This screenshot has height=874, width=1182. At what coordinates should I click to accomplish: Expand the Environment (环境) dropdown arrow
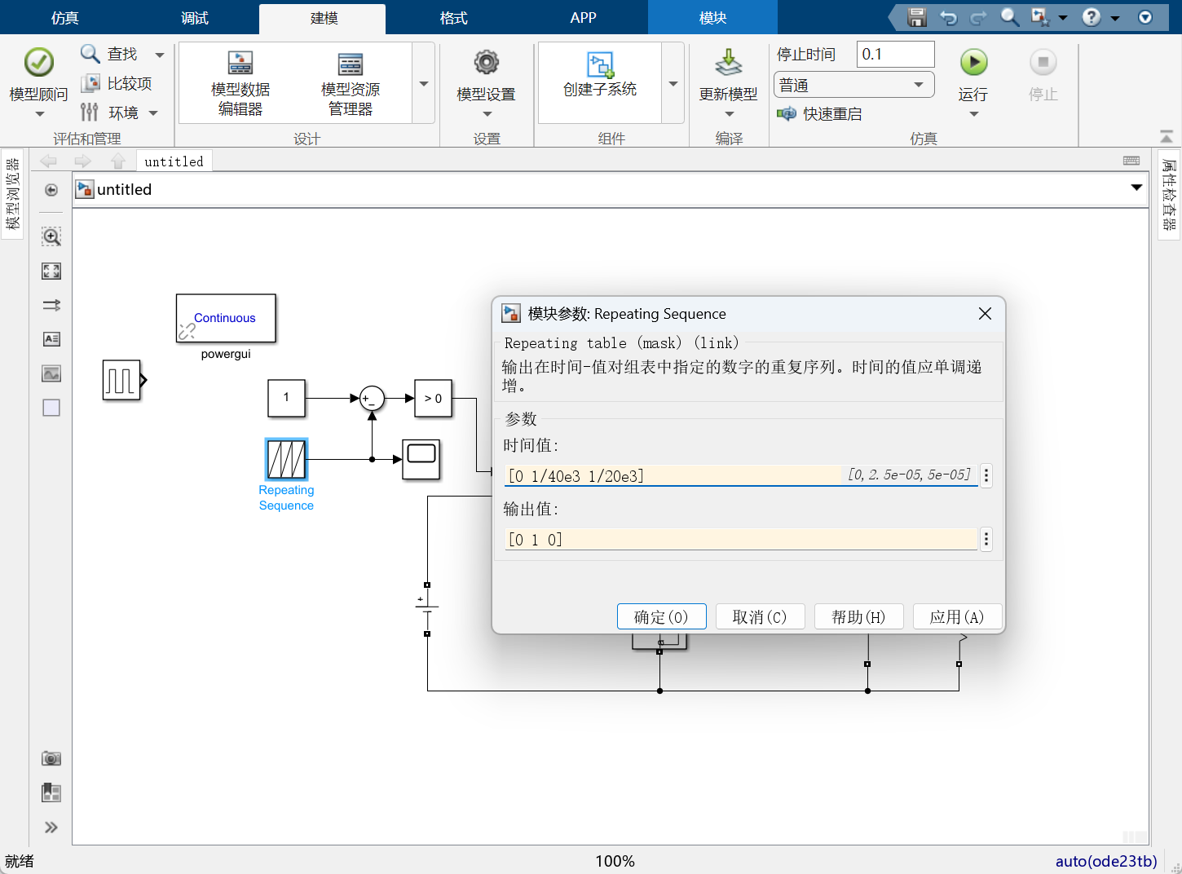[x=153, y=113]
